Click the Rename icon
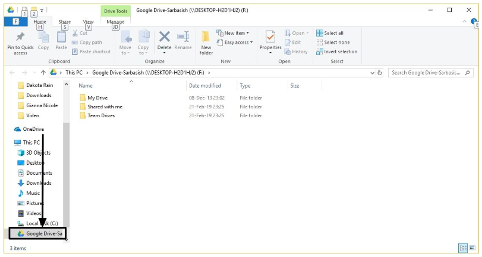Screen dimensions: 482x257 click(183, 37)
